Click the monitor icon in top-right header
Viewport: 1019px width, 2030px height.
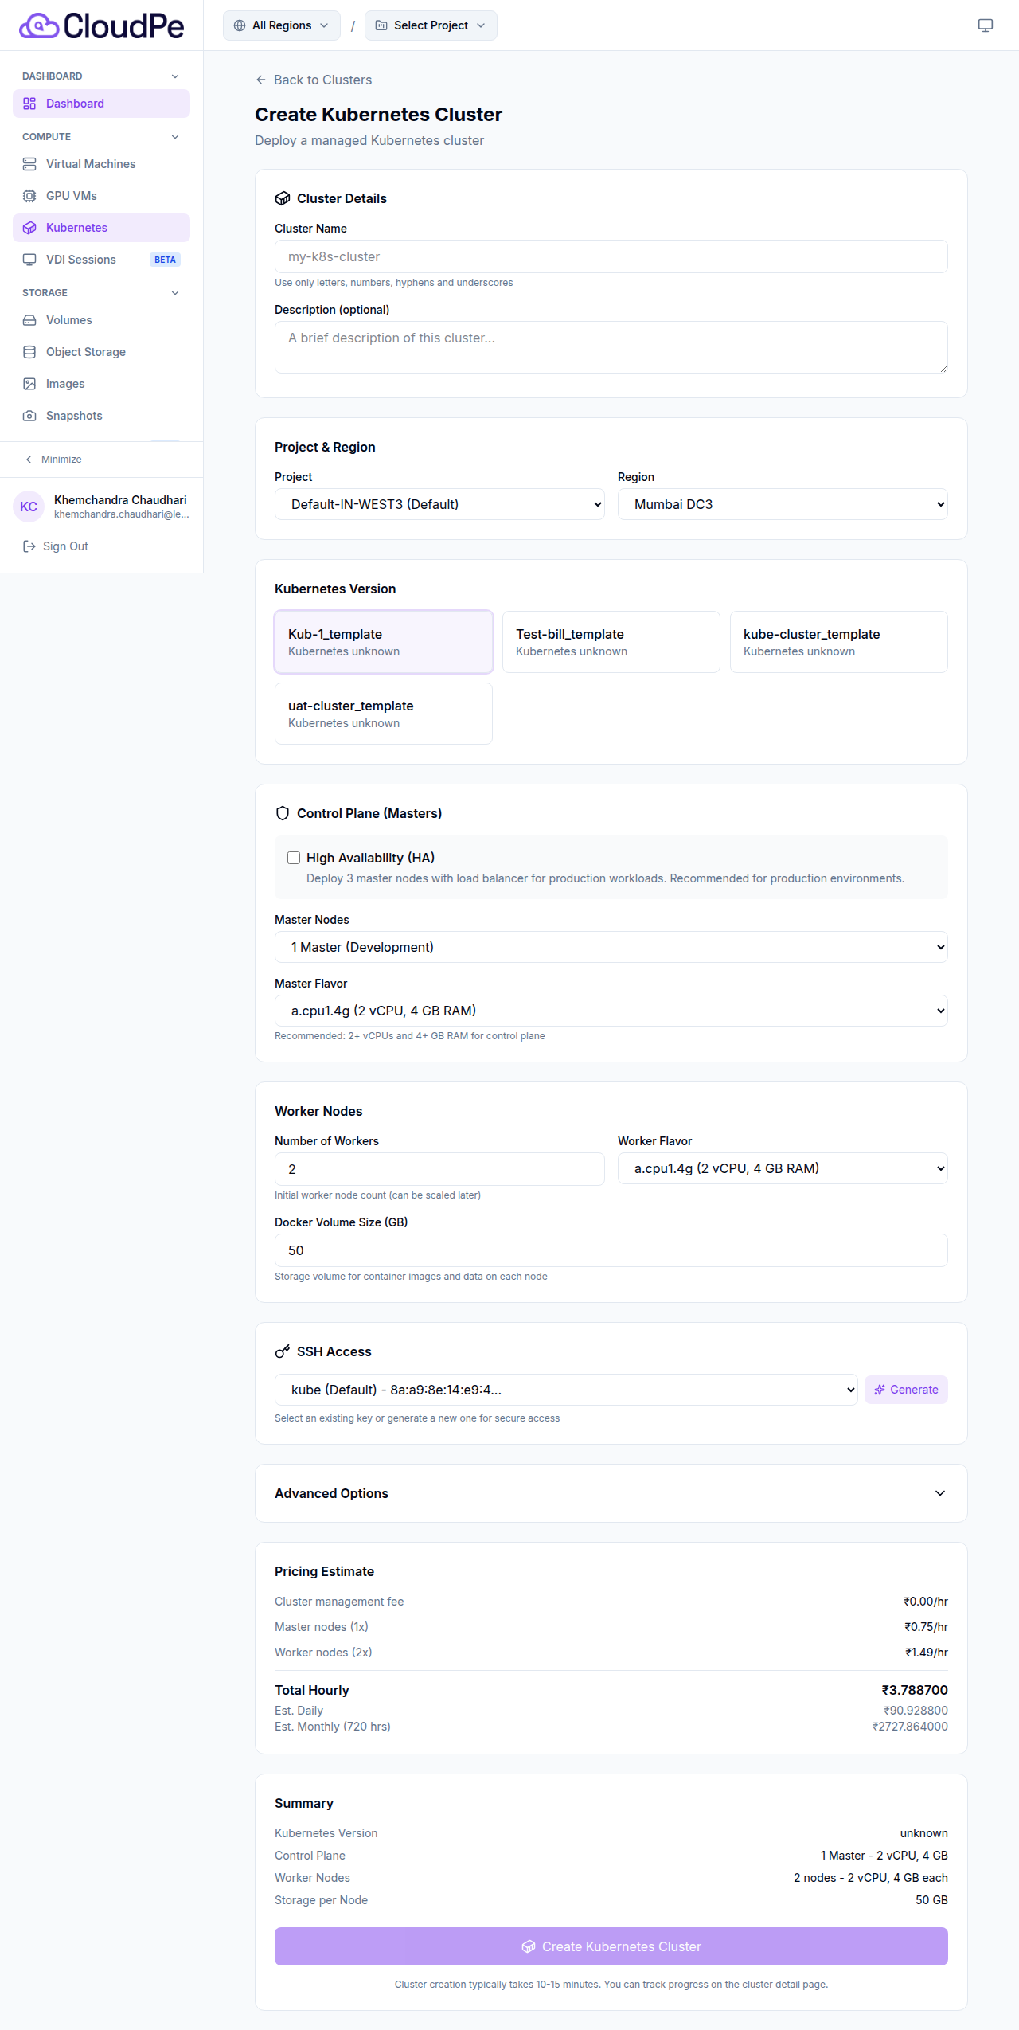pos(986,25)
